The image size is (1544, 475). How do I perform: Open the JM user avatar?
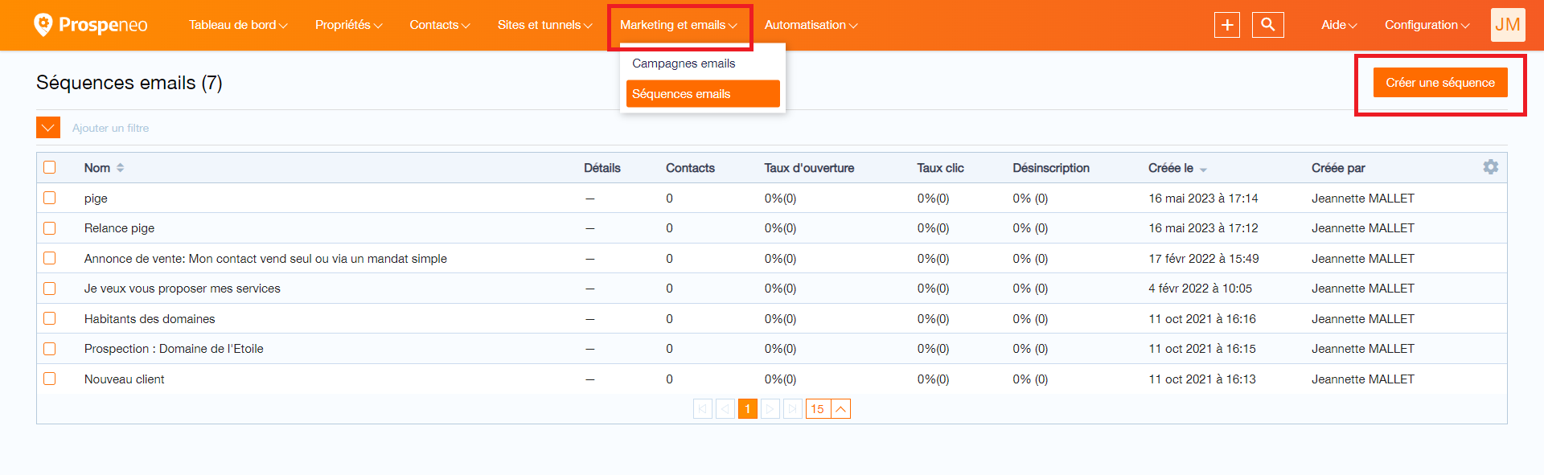[1508, 25]
